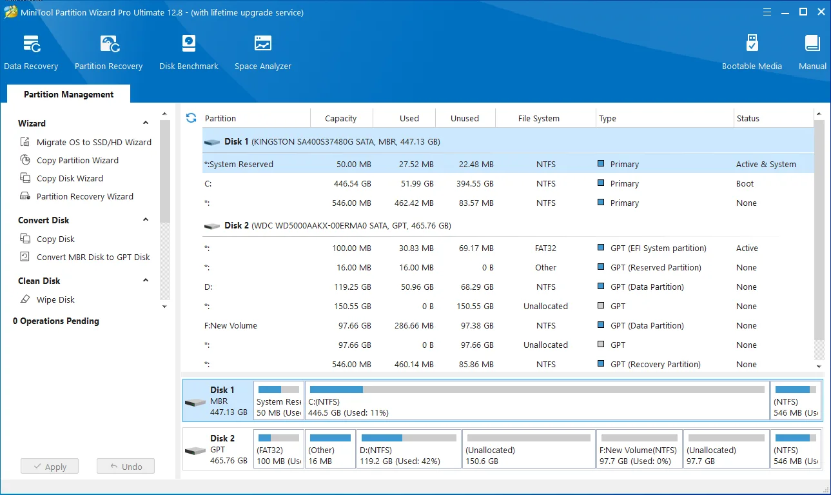The width and height of the screenshot is (831, 495).
Task: Select the C: drive usage bar on Disk 1
Action: pos(535,400)
